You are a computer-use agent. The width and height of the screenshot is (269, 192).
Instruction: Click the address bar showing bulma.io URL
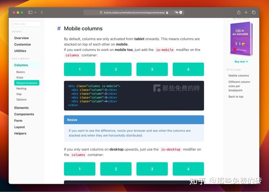pos(134,12)
